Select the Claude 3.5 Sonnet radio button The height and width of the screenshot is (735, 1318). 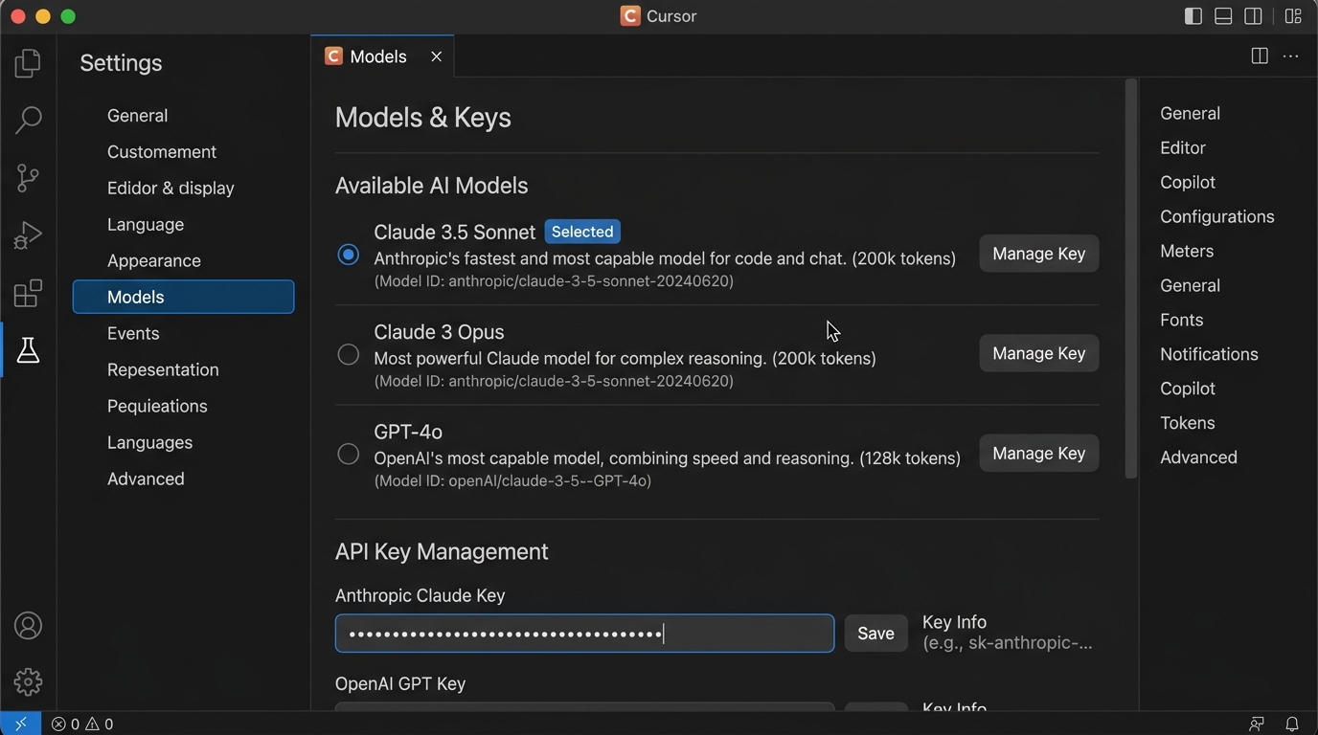(349, 255)
